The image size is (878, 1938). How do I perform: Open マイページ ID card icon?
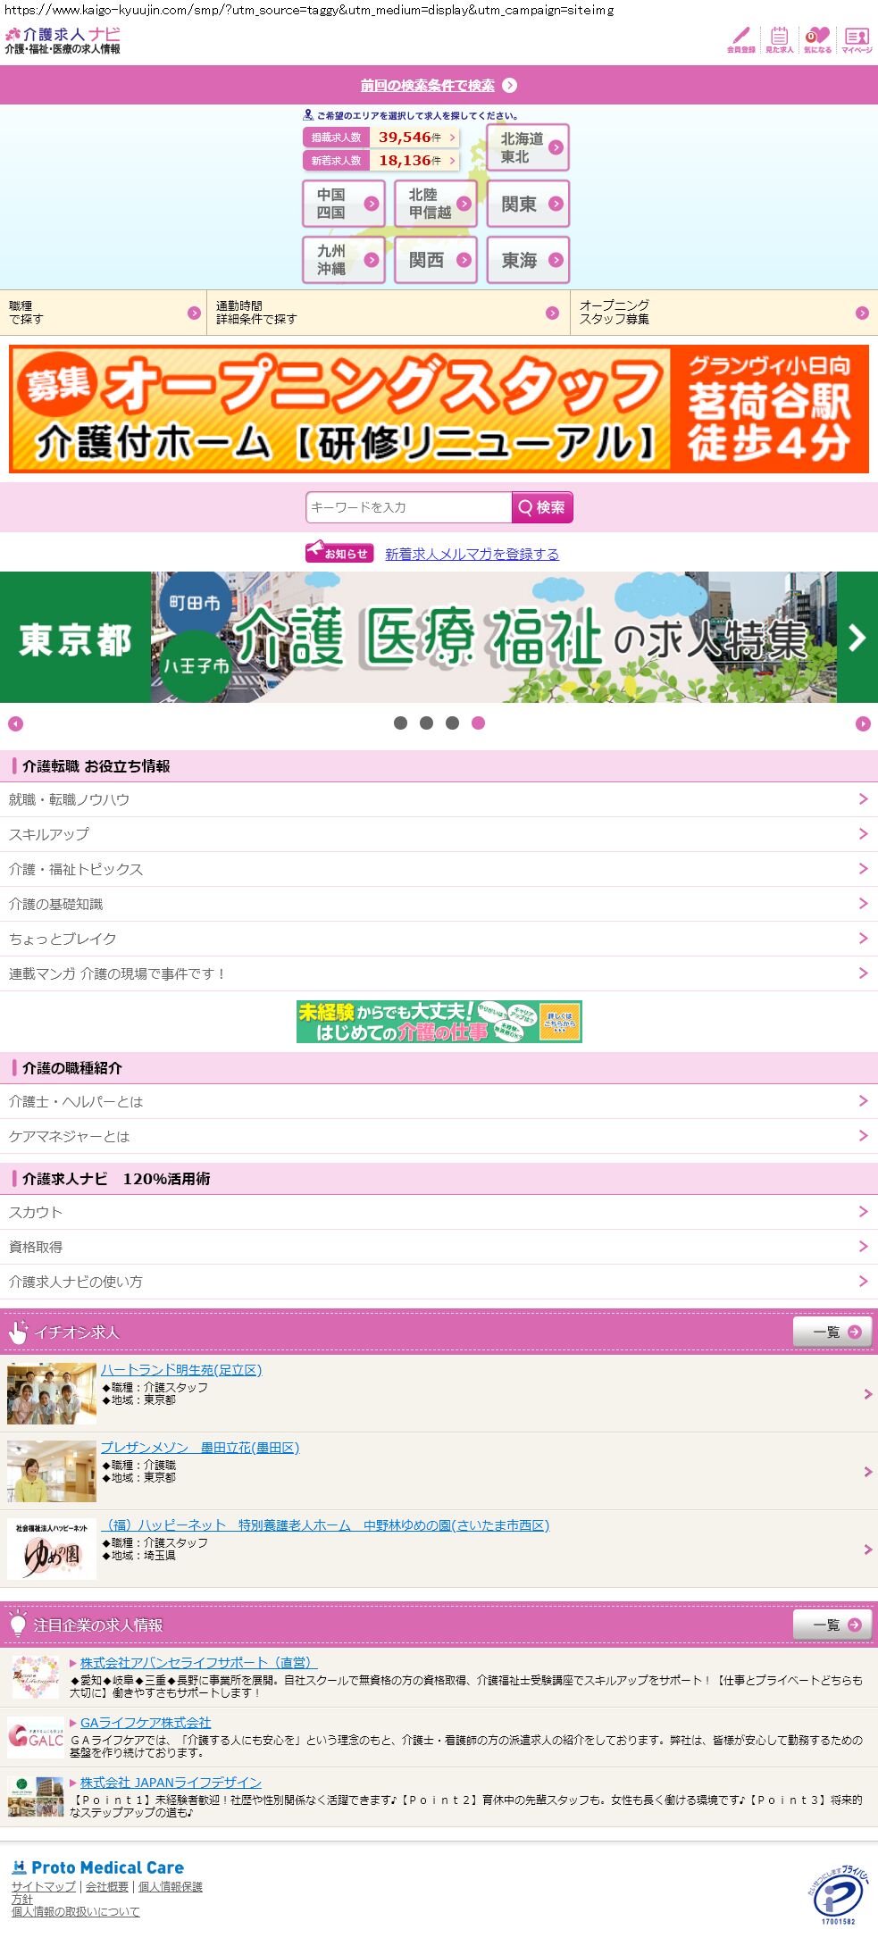[x=857, y=40]
